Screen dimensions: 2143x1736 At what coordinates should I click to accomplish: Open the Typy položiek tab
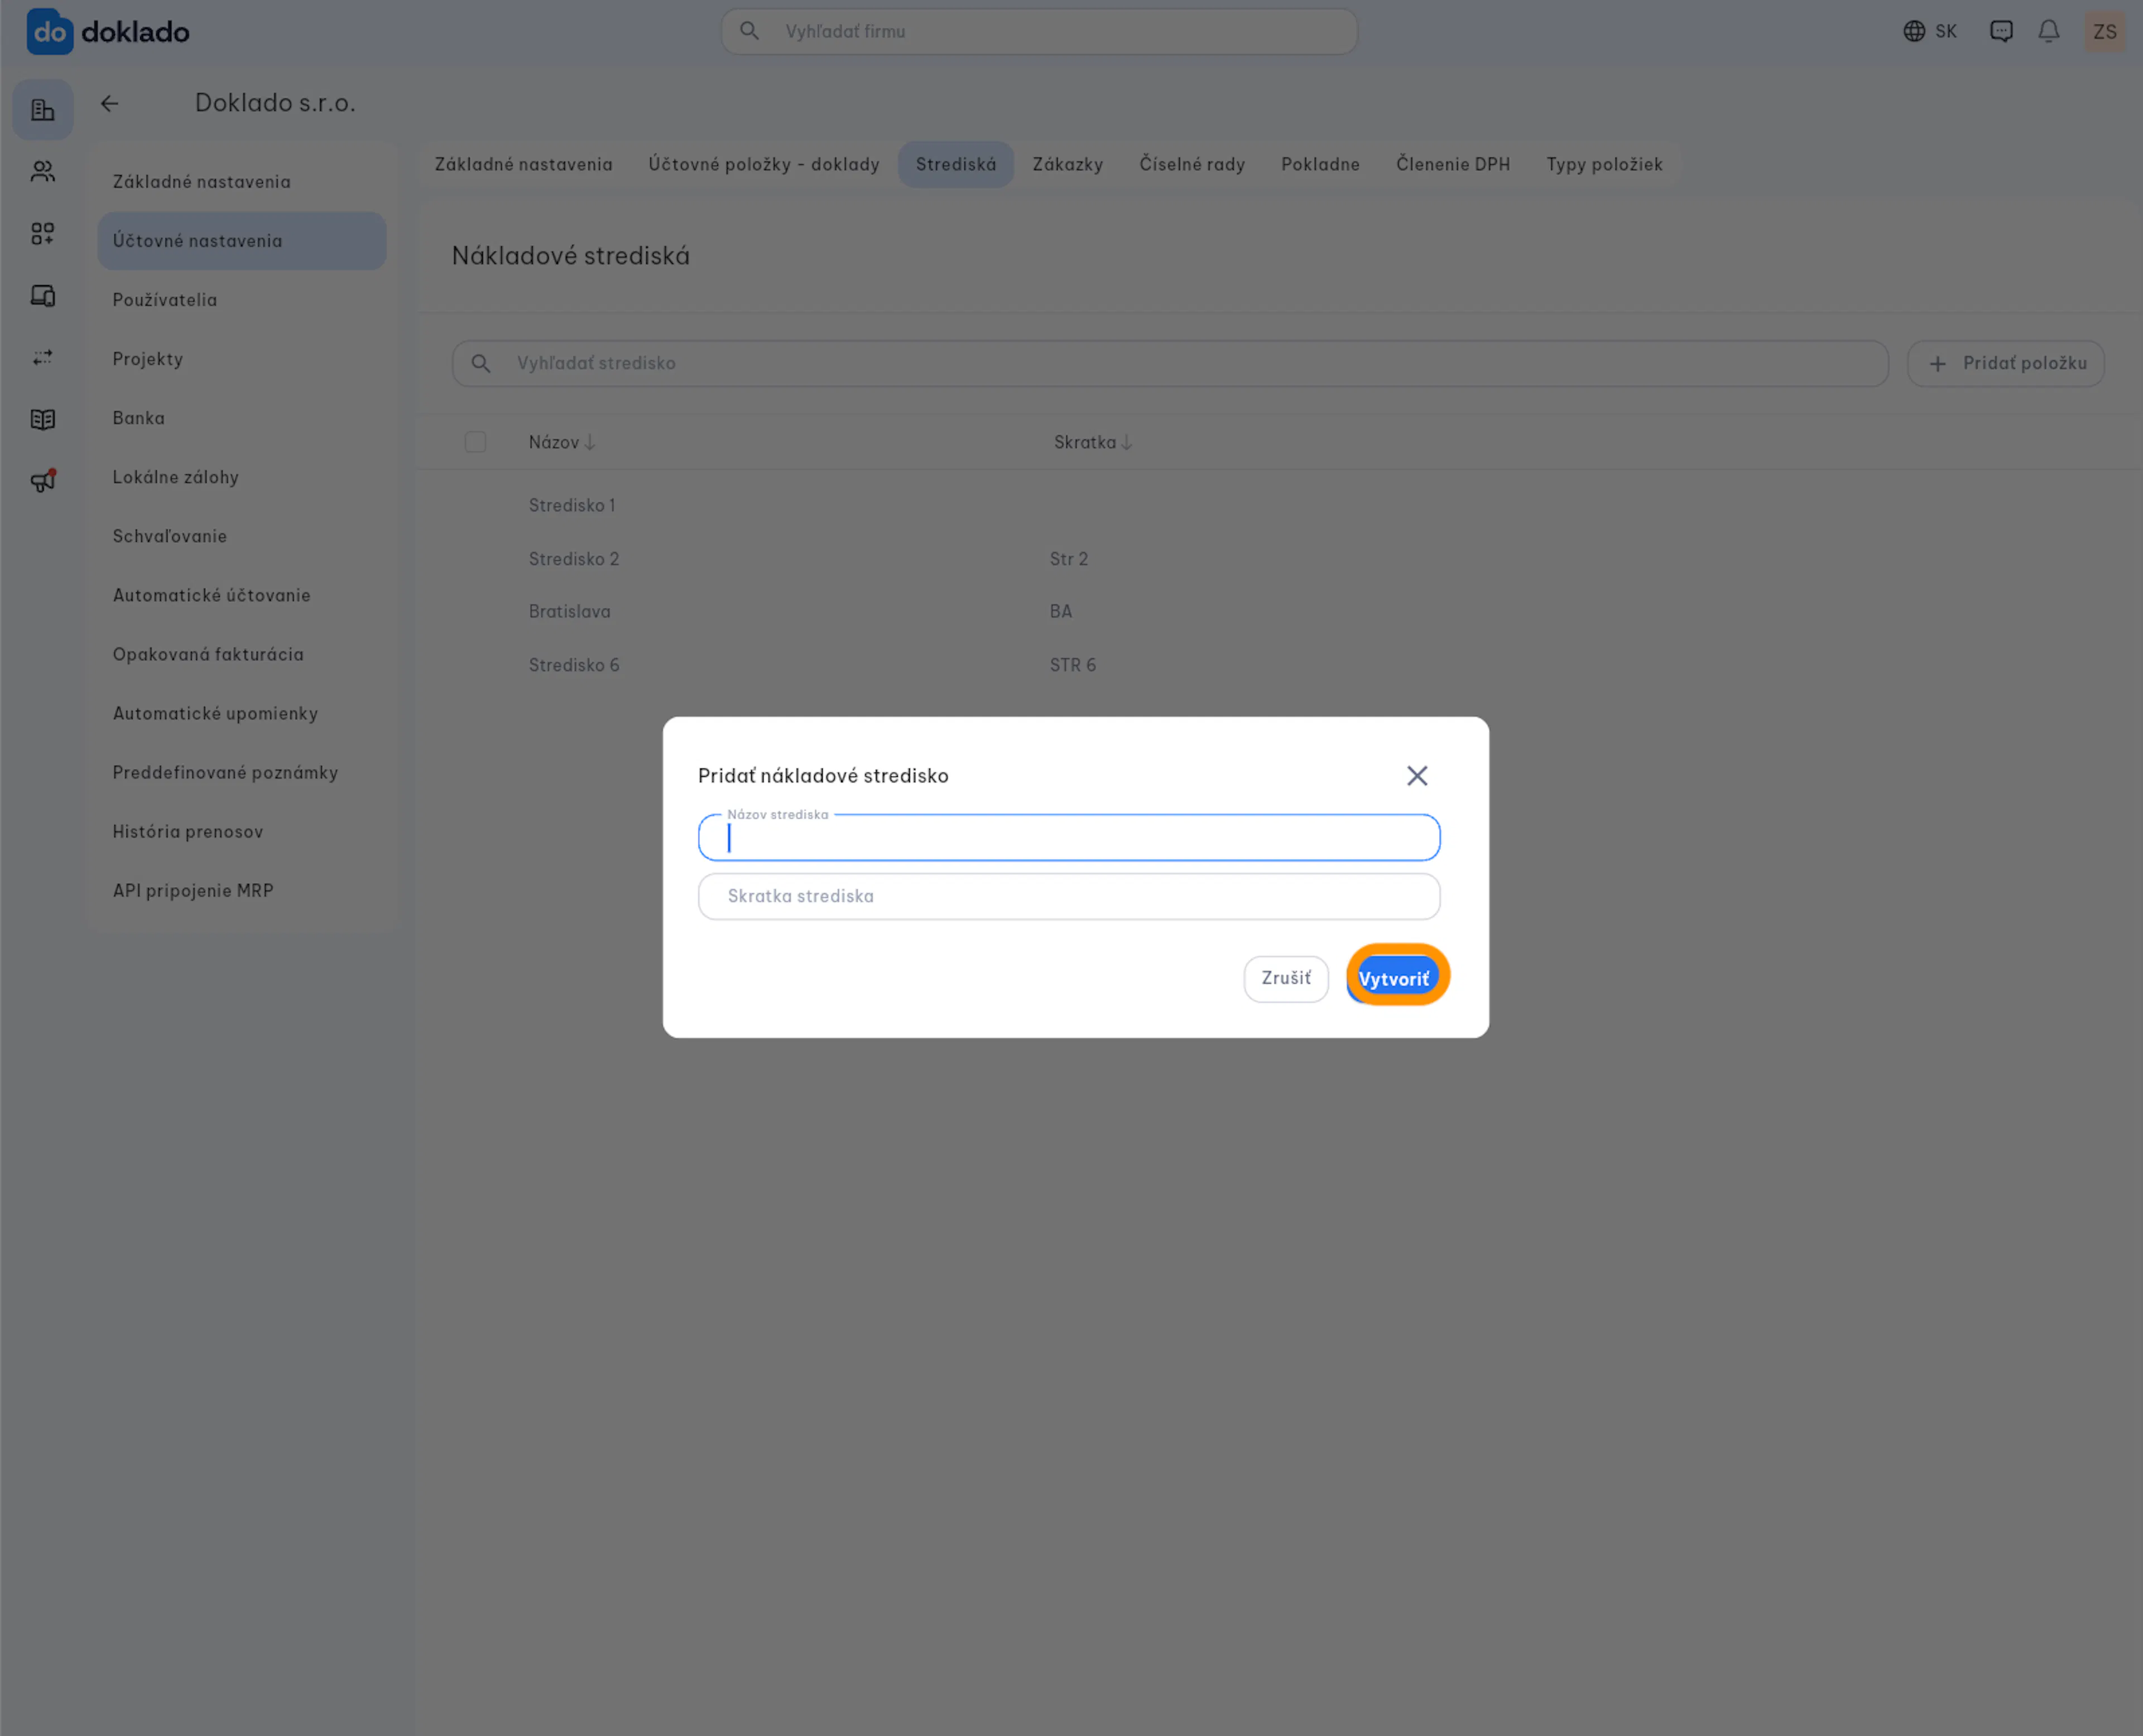pyautogui.click(x=1605, y=165)
